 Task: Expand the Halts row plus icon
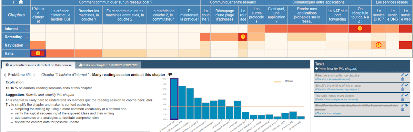(x=27, y=53)
